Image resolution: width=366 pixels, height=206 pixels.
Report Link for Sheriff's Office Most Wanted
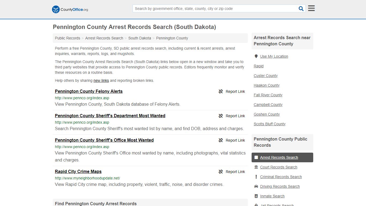click(235, 140)
